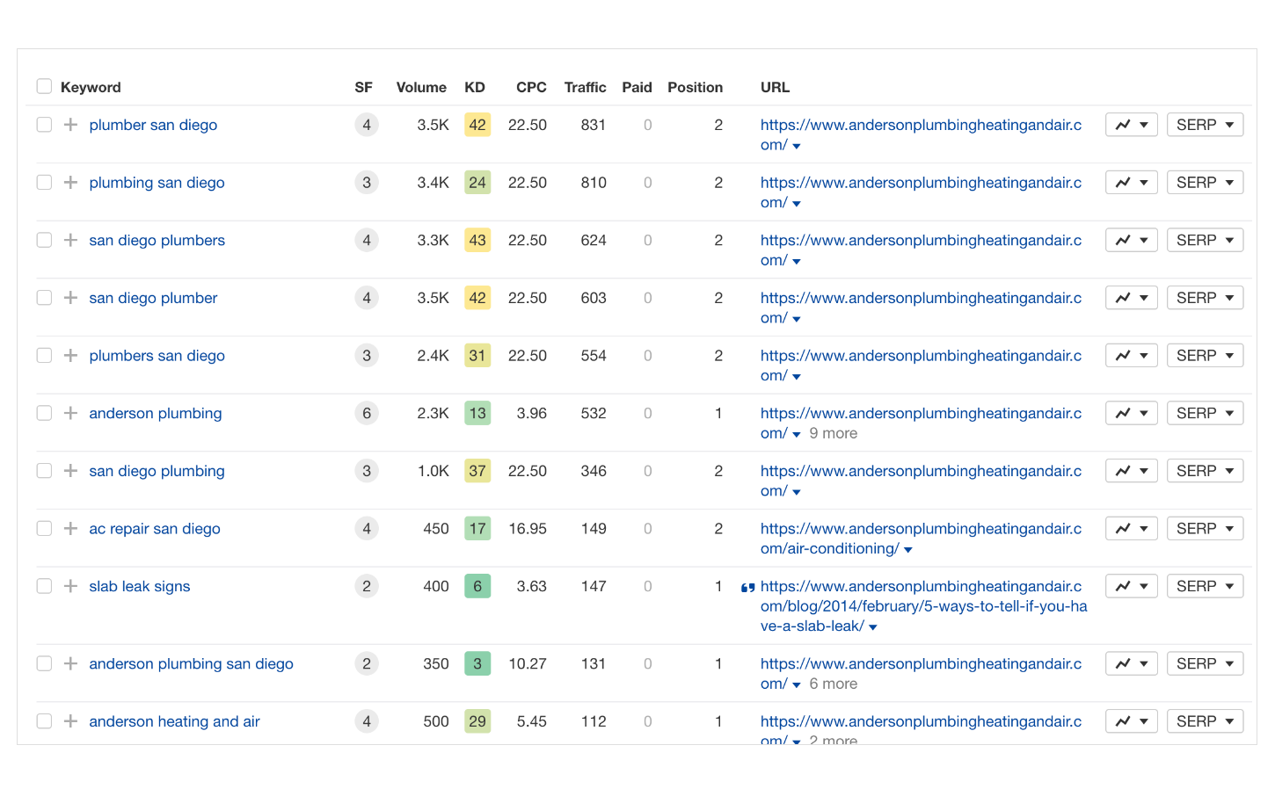
Task: Open position history chart for ac repair san diego
Action: [1131, 529]
